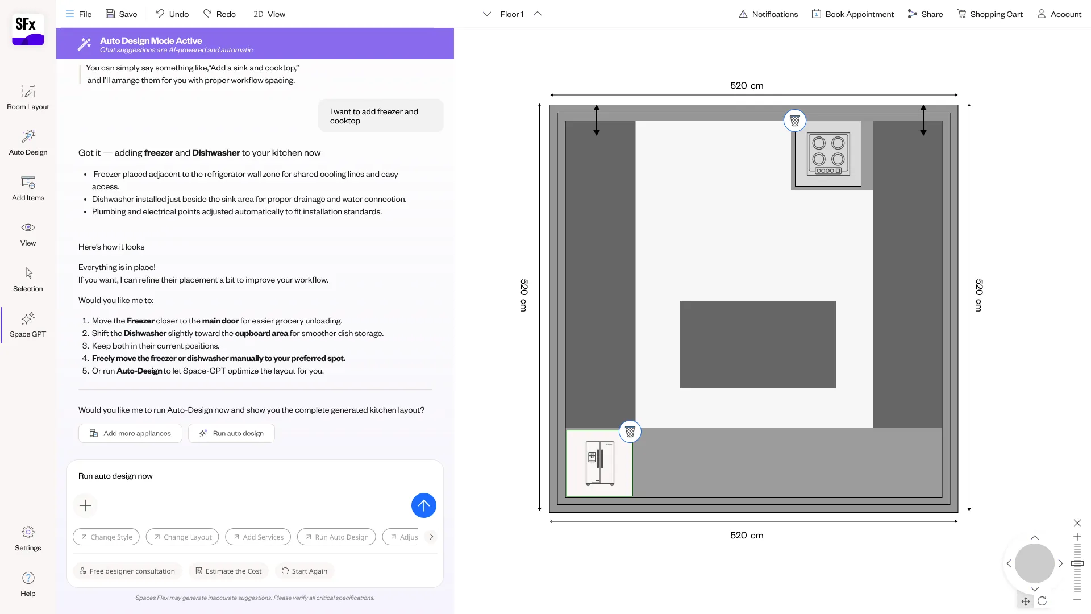This screenshot has height=614, width=1091.
Task: Select the refrigerator on the floor plan
Action: pyautogui.click(x=599, y=463)
